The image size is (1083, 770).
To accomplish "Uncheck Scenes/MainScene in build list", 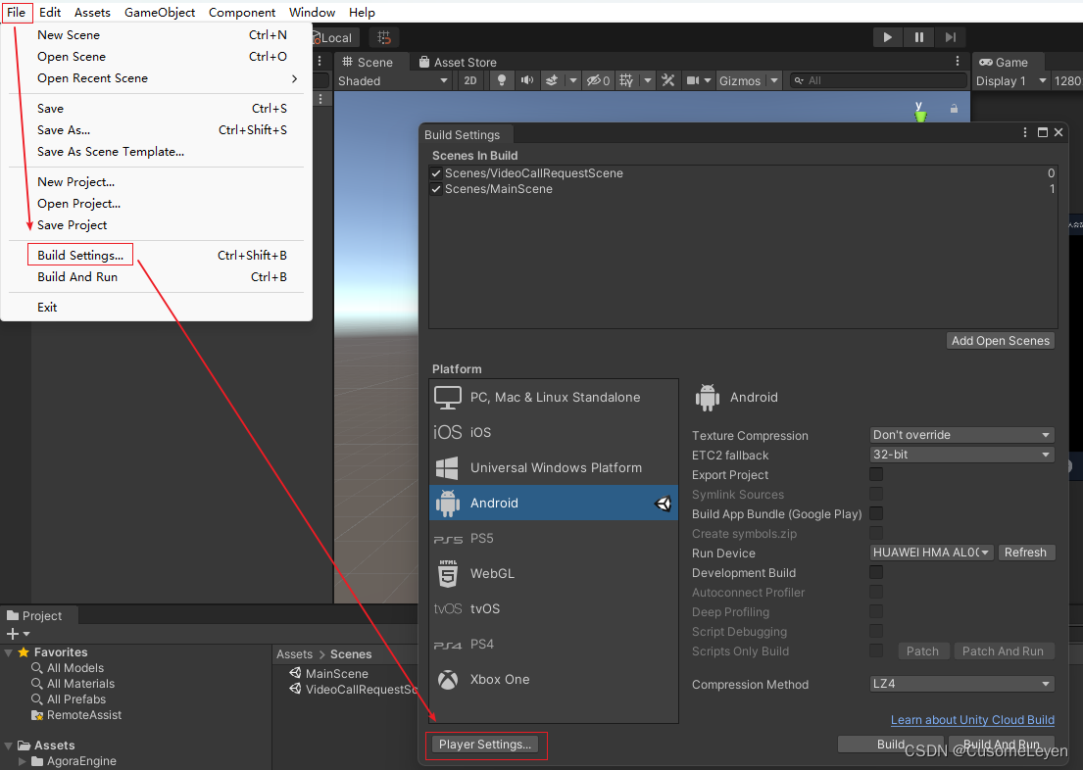I will tap(436, 189).
